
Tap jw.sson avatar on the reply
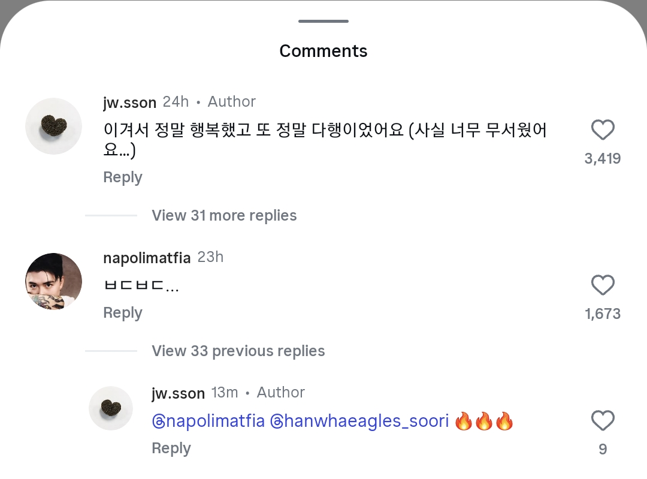coord(111,408)
